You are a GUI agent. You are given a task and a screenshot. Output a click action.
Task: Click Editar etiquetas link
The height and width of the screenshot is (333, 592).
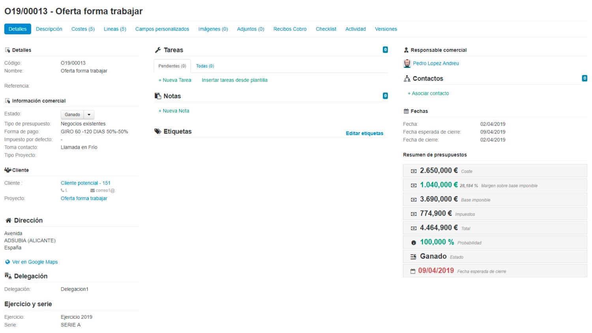[364, 133]
